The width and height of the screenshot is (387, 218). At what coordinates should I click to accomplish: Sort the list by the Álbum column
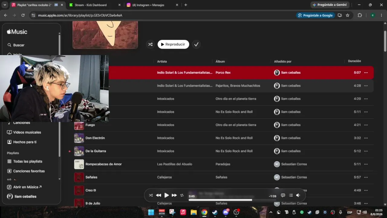220,61
